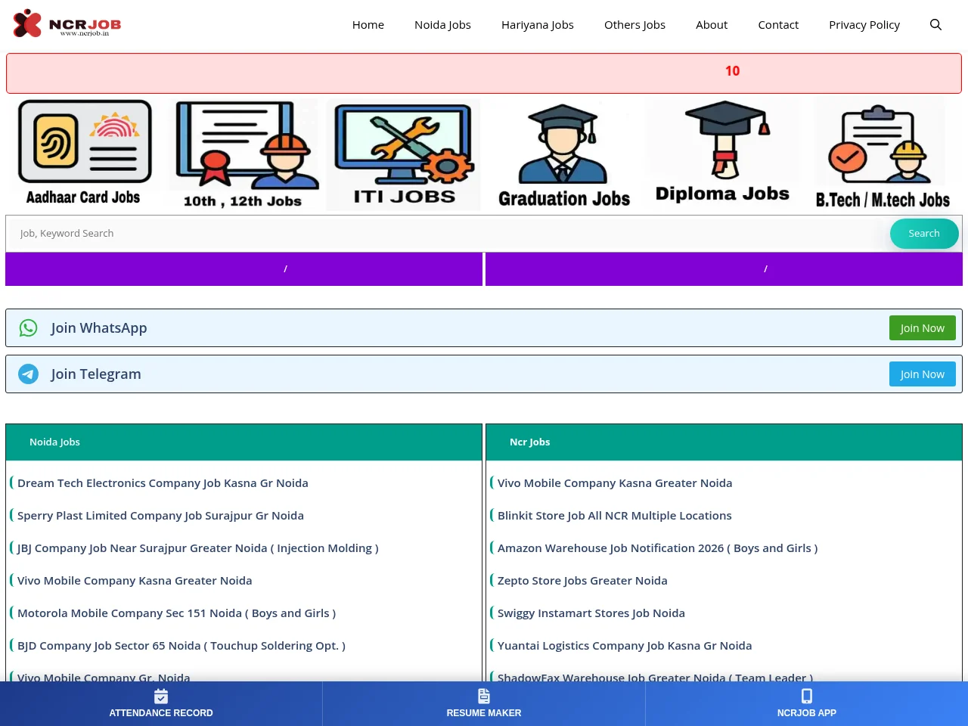Image resolution: width=968 pixels, height=726 pixels.
Task: Click Join Now for Telegram
Action: 922,374
